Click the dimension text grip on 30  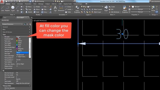(122, 34)
